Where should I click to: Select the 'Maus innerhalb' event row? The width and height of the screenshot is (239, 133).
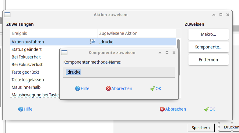[35, 87]
